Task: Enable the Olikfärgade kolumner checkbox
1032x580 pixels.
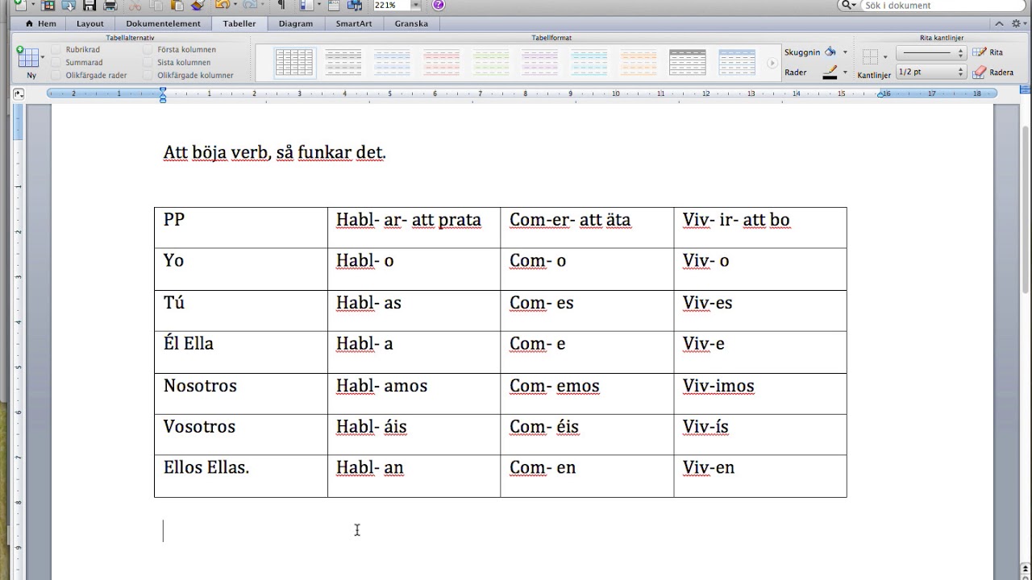Action: coord(148,75)
